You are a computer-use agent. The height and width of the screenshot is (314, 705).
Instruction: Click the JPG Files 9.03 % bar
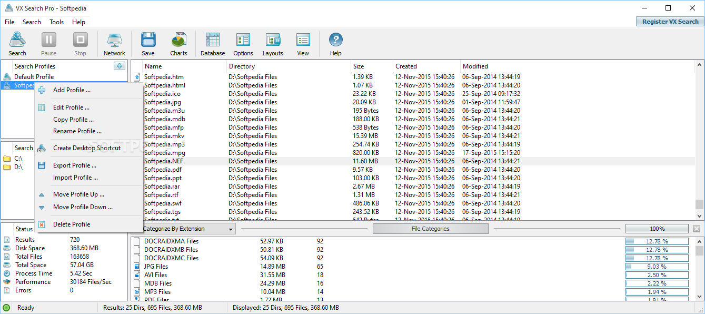point(657,267)
